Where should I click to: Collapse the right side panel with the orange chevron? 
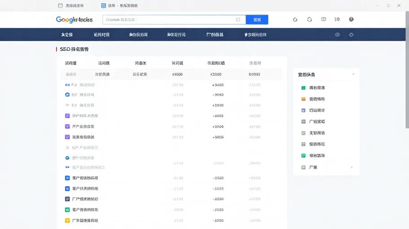click(x=353, y=74)
